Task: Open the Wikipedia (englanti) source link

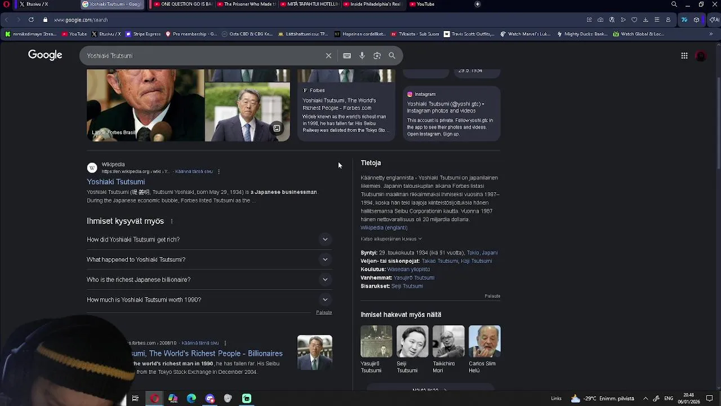Action: 384,228
